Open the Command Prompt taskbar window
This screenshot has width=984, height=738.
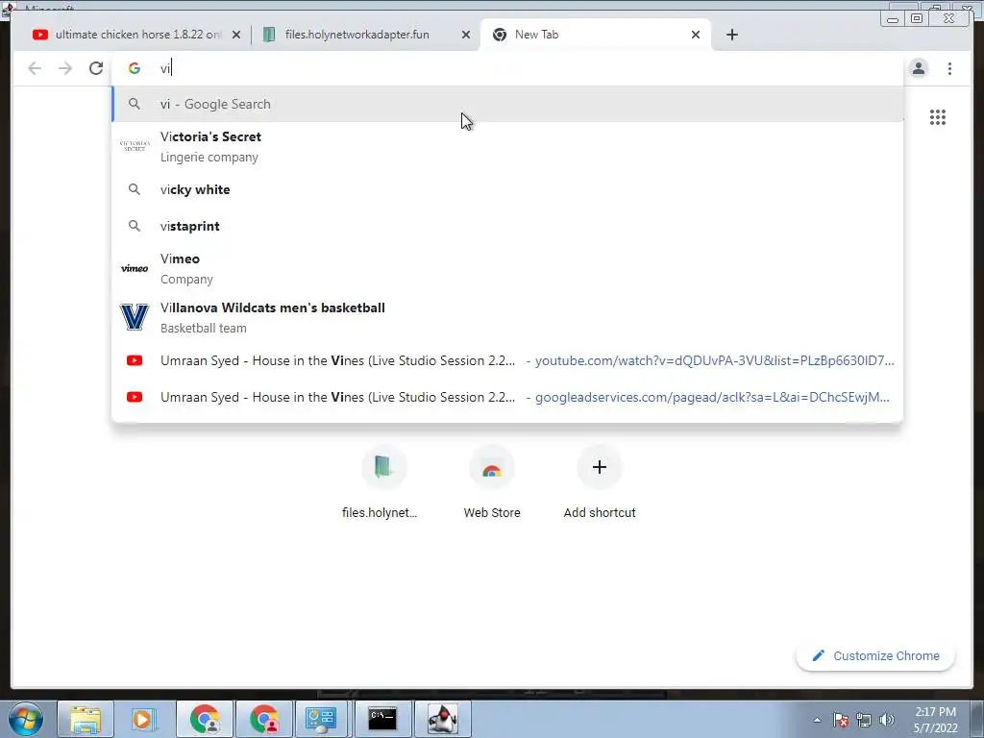(x=382, y=719)
